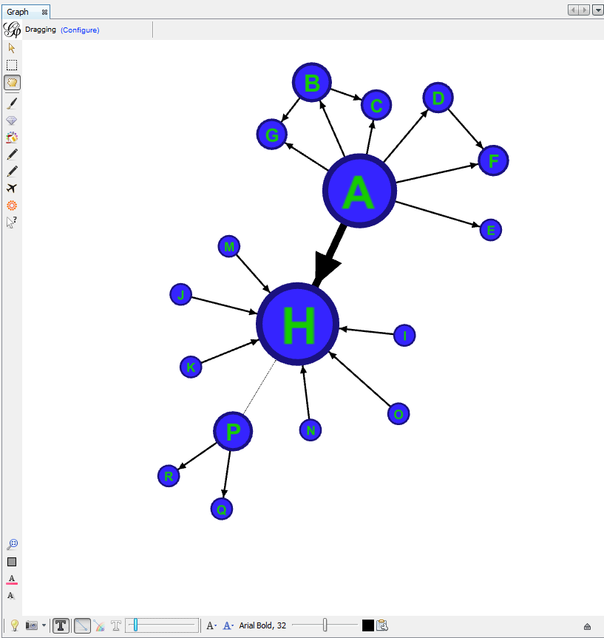This screenshot has height=638, width=604.
Task: Click node M in the graph
Action: 229,247
